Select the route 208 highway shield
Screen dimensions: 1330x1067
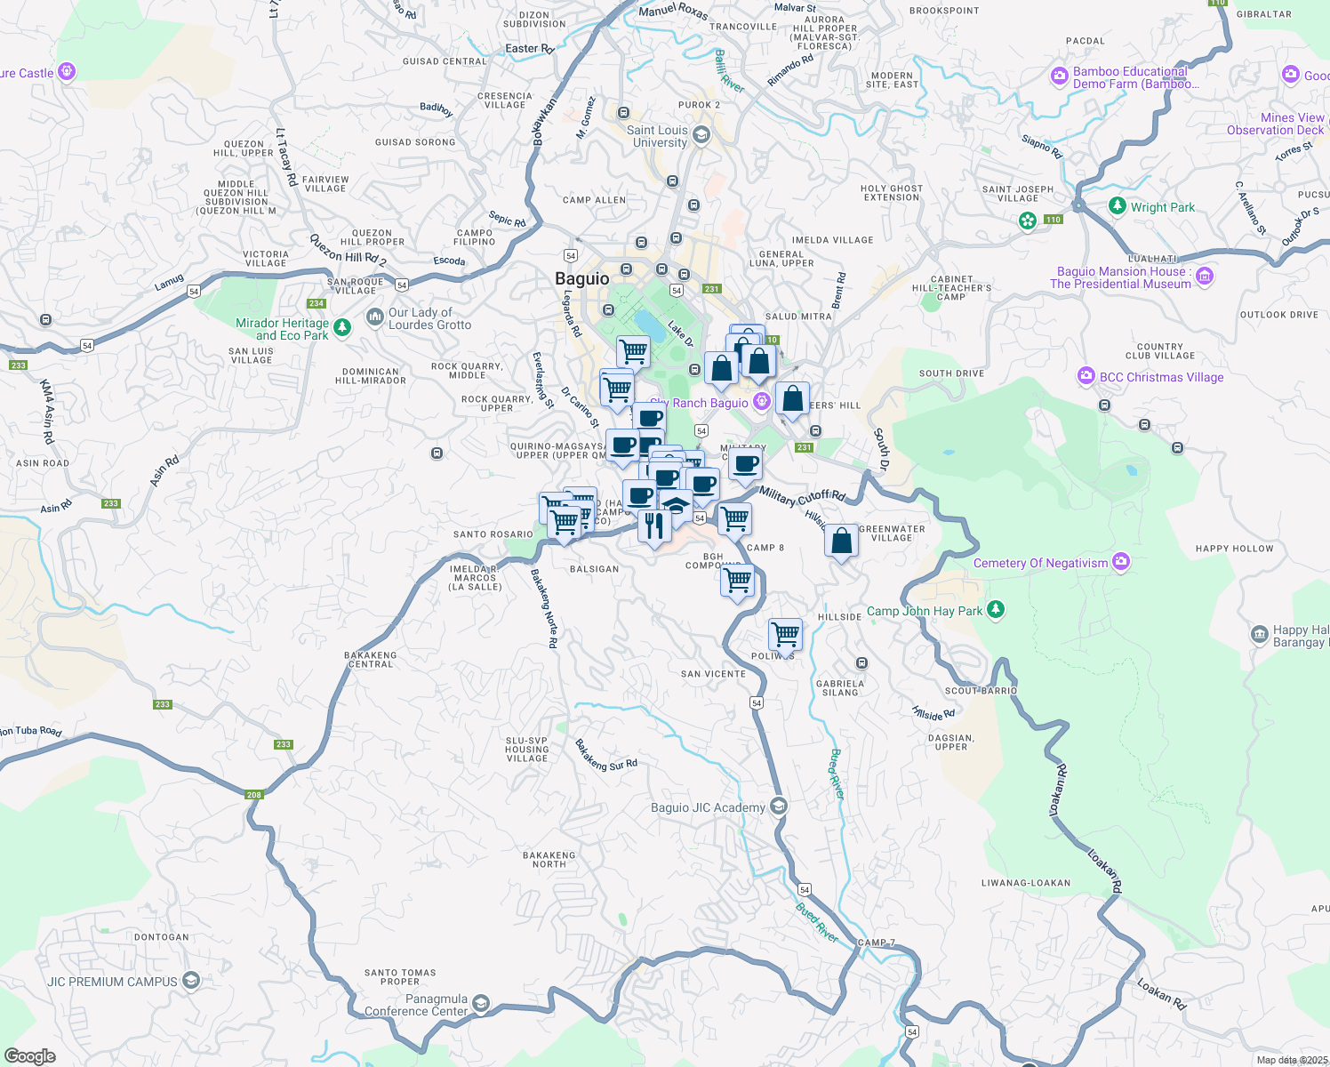(x=254, y=795)
